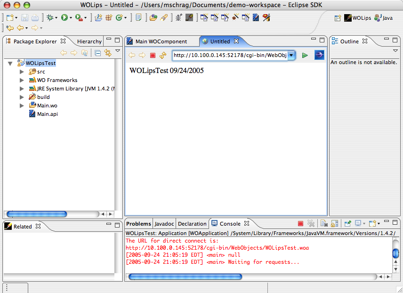The image size is (403, 293).
Task: Click the New wizard toolbar icon
Action: (10, 18)
